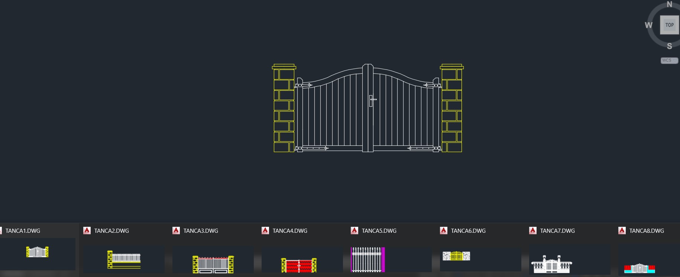Screen dimensions: 680x277
Task: Select the DWG icon beside TANCA6.DWG
Action: point(444,231)
